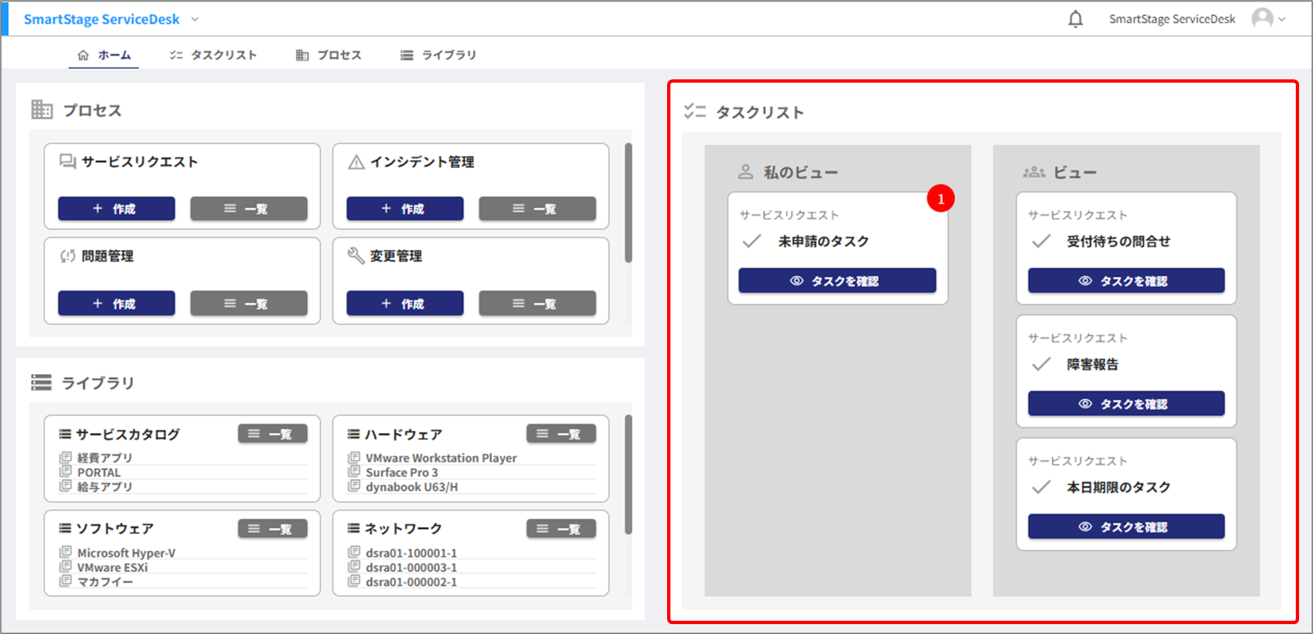Viewport: 1313px width, 634px height.
Task: Create a new インシデント管理 record
Action: tap(404, 209)
